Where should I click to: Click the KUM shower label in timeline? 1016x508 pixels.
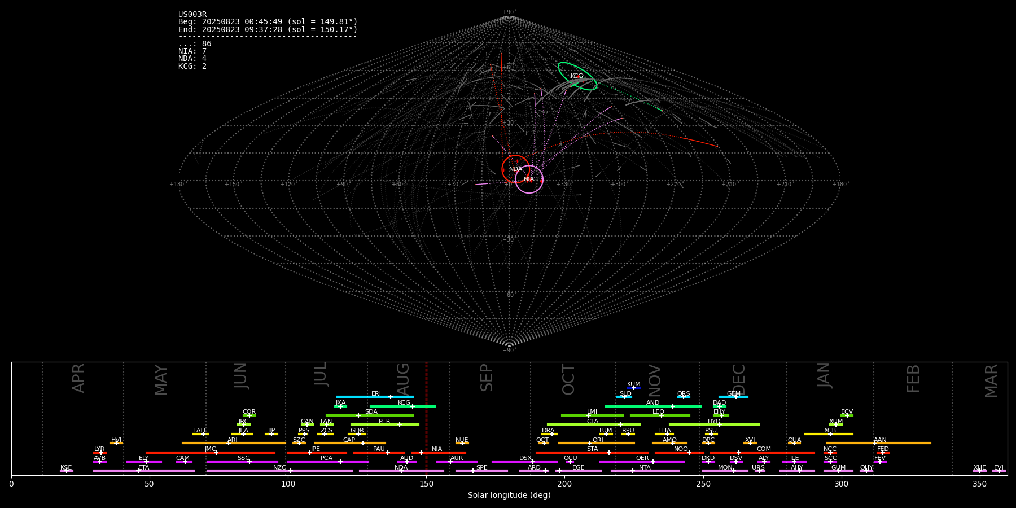[633, 384]
